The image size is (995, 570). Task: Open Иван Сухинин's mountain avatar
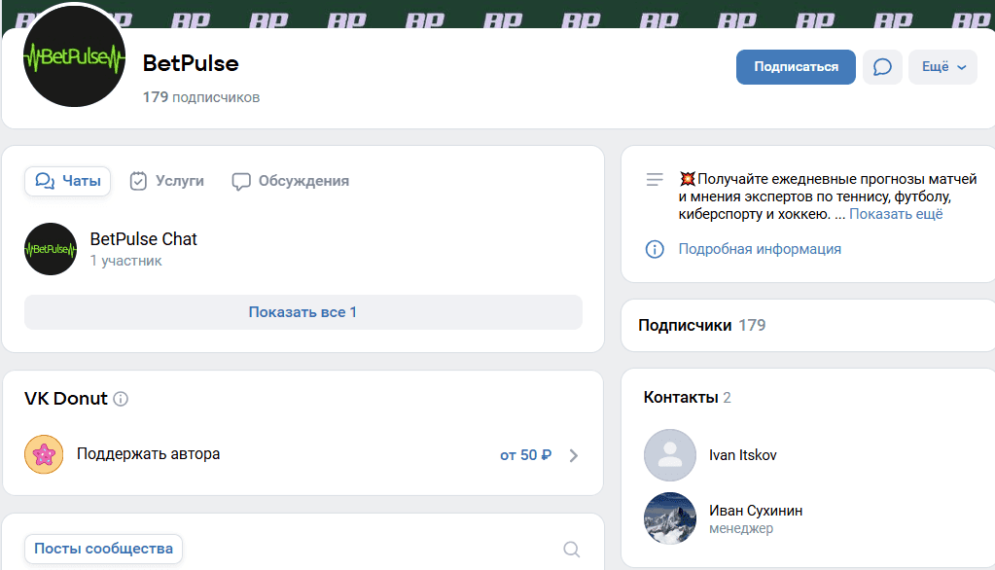pos(670,518)
